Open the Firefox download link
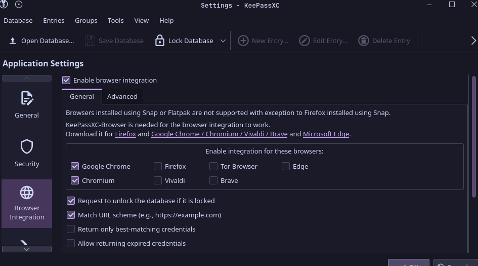The height and width of the screenshot is (266, 478). pyautogui.click(x=125, y=134)
